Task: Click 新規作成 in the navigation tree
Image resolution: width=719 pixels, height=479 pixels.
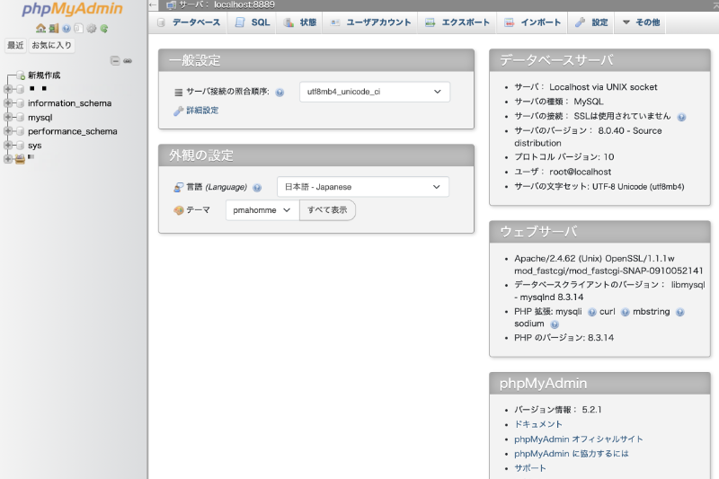Action: point(44,75)
